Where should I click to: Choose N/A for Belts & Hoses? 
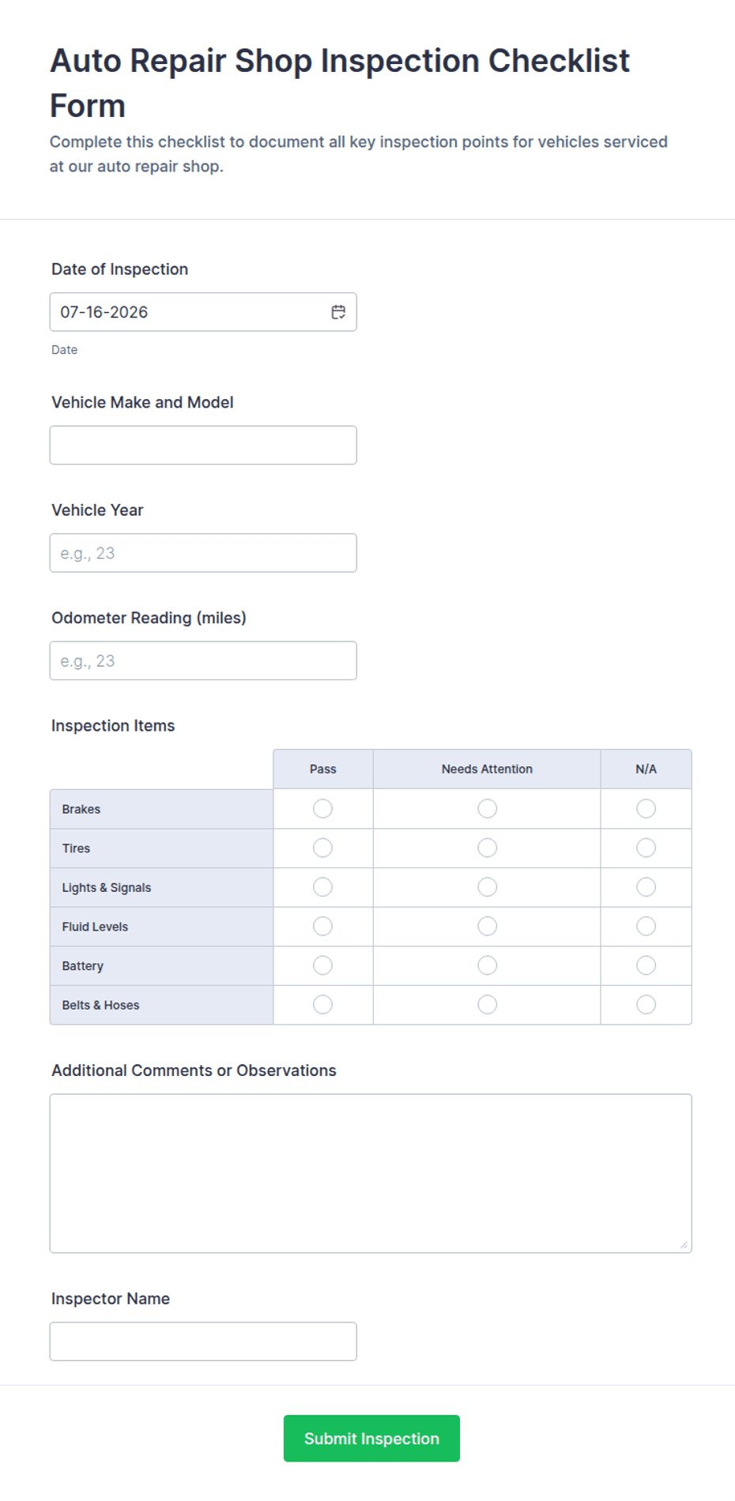pyautogui.click(x=646, y=1004)
